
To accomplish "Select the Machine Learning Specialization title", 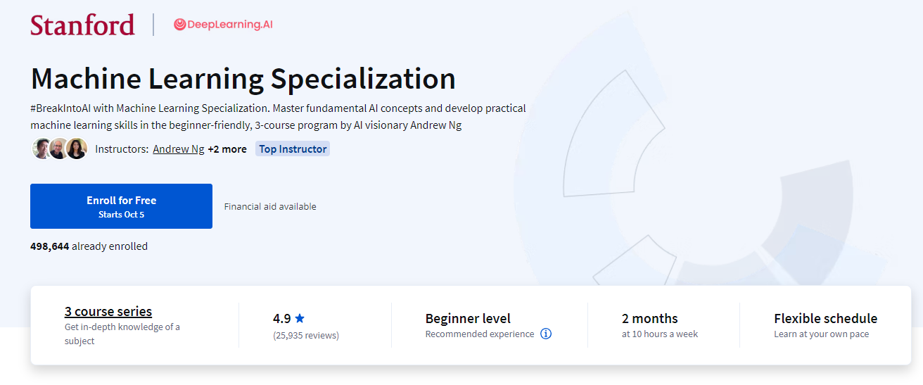I will (x=243, y=78).
